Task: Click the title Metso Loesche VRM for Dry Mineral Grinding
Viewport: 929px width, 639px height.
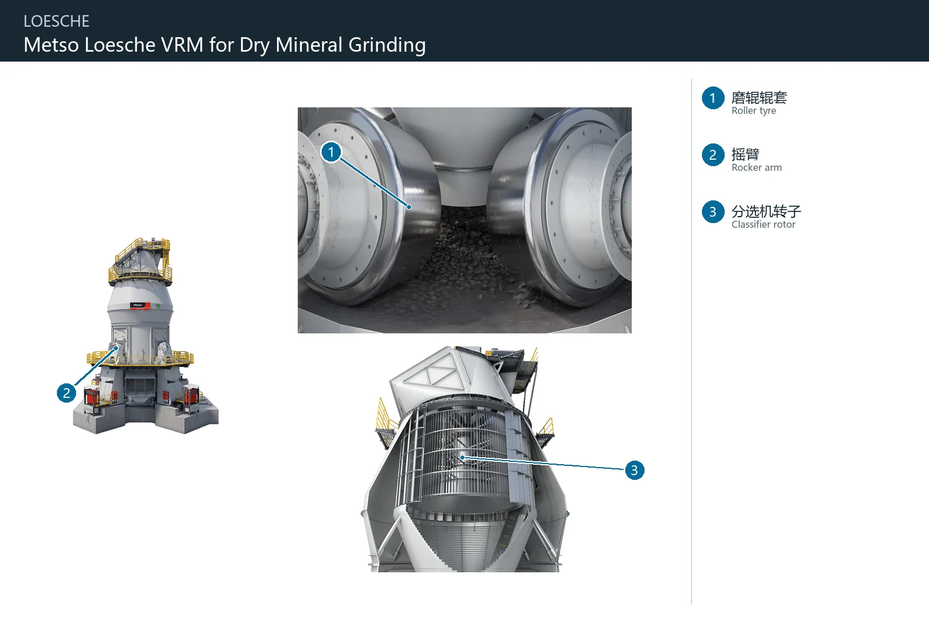Action: 225,45
